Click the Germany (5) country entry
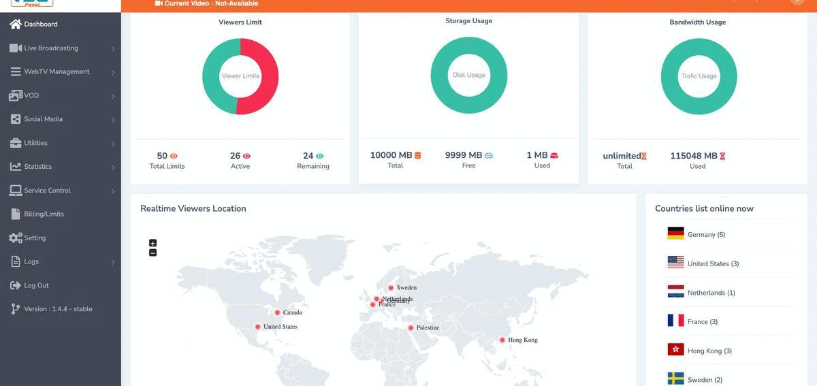Screen dimensions: 817x386 pyautogui.click(x=706, y=235)
